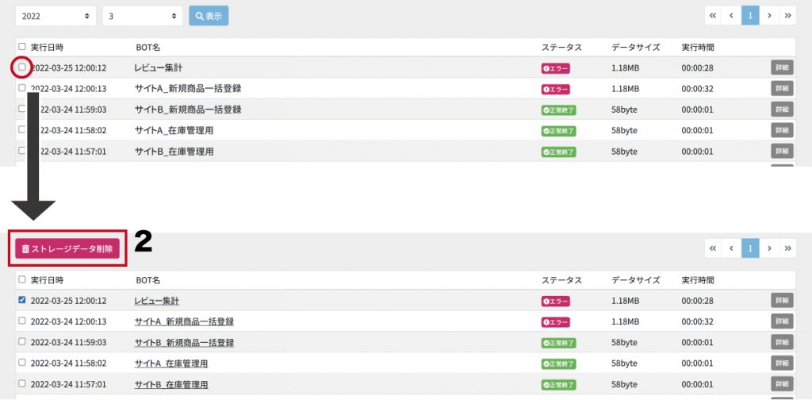Screen dimensions: 812x400
Task: Go to last page in bottom pagination
Action: coord(787,248)
